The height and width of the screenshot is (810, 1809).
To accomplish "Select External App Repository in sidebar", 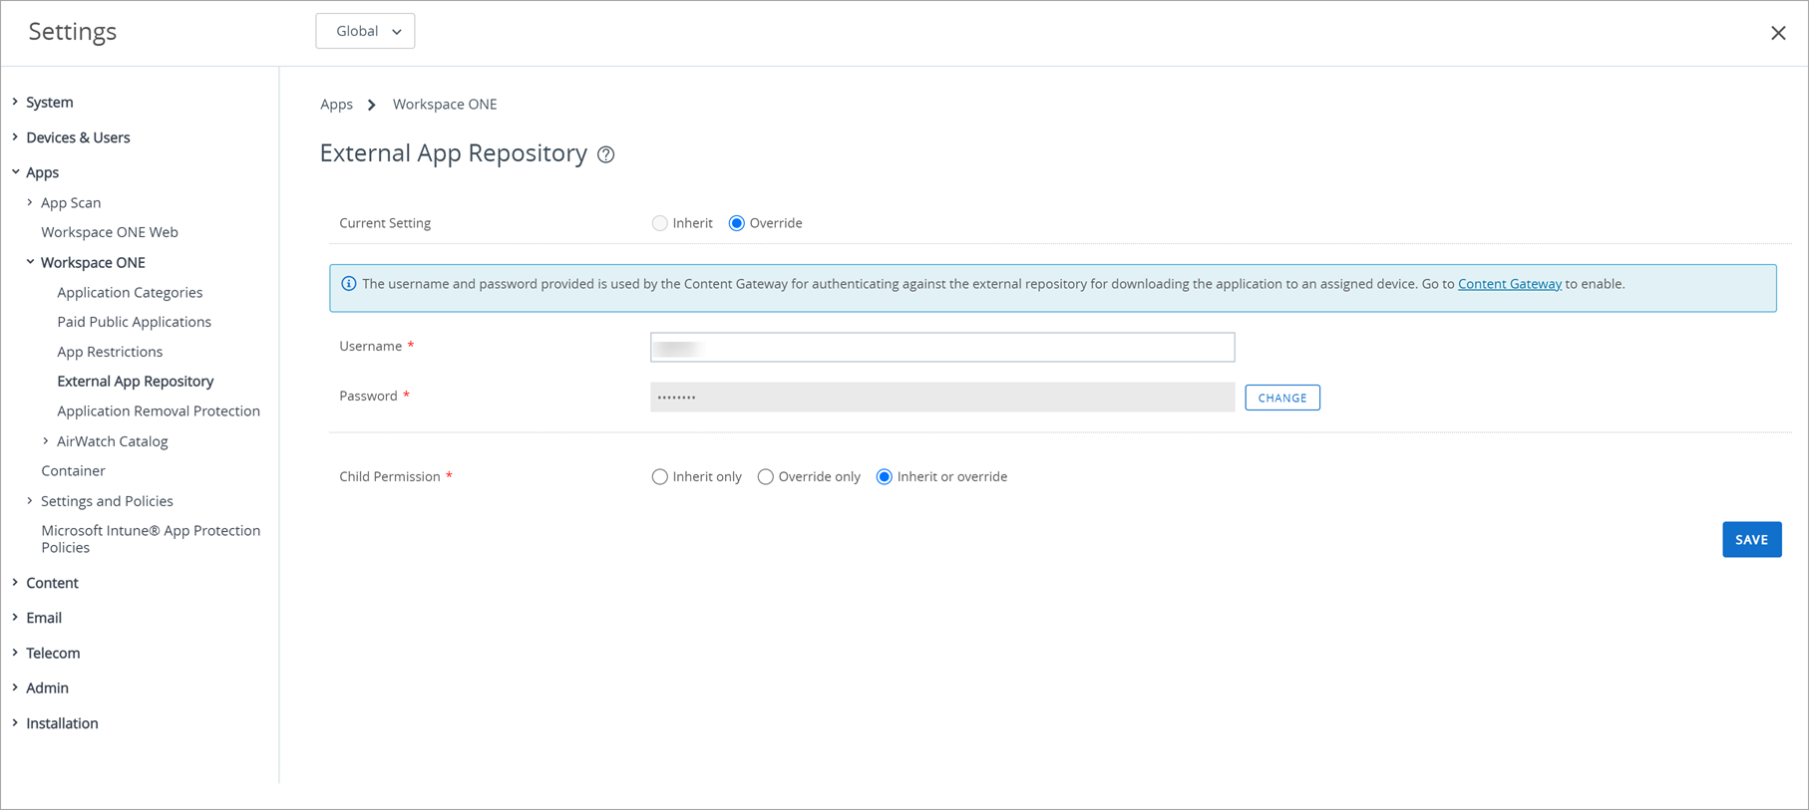I will 136,381.
